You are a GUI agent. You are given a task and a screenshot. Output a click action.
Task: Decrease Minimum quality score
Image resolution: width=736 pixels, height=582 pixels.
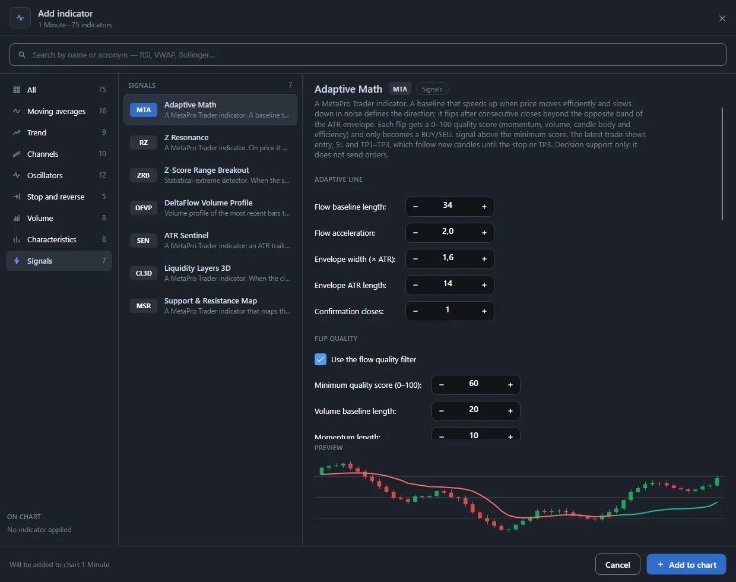[442, 385]
